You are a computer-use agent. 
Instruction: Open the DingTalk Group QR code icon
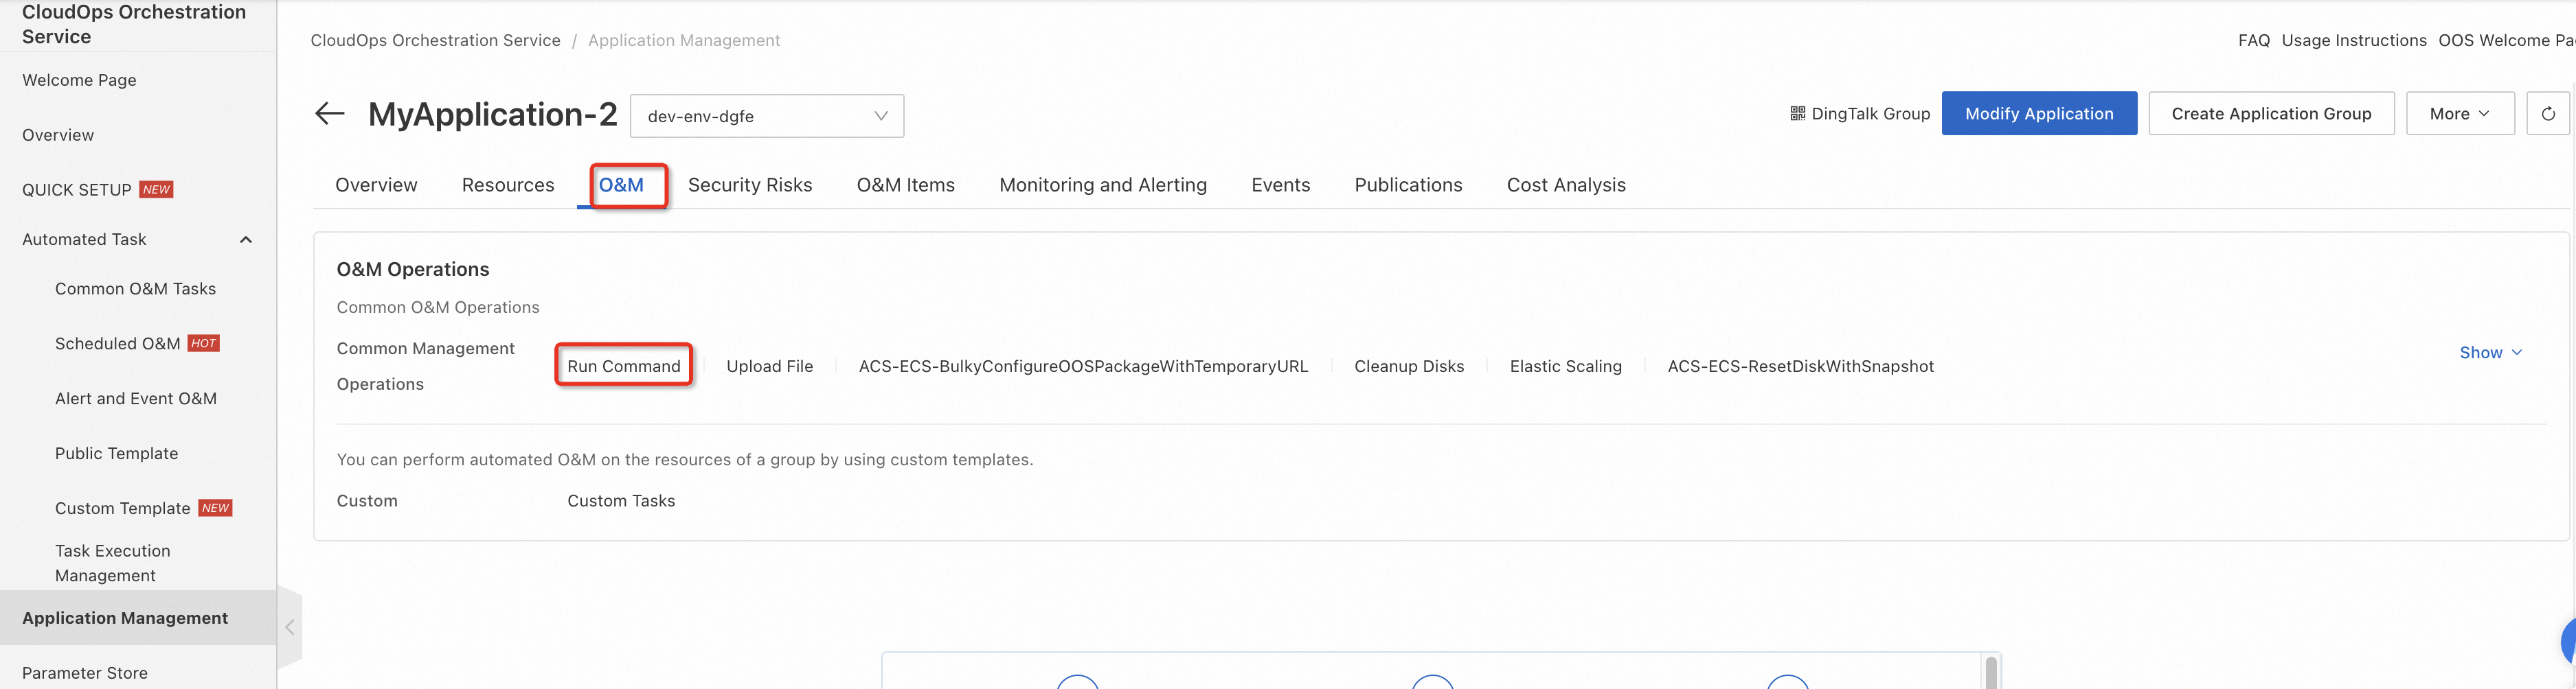(x=1797, y=114)
